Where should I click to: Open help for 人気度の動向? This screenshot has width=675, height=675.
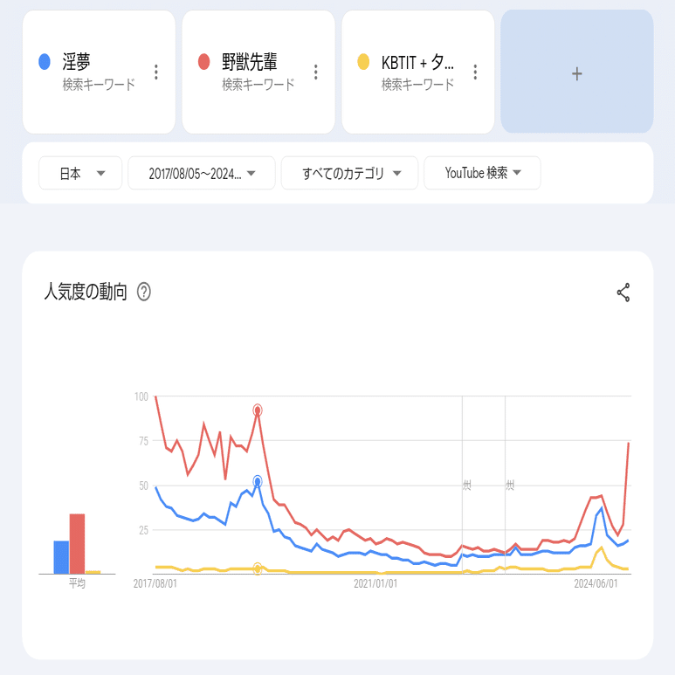click(144, 293)
